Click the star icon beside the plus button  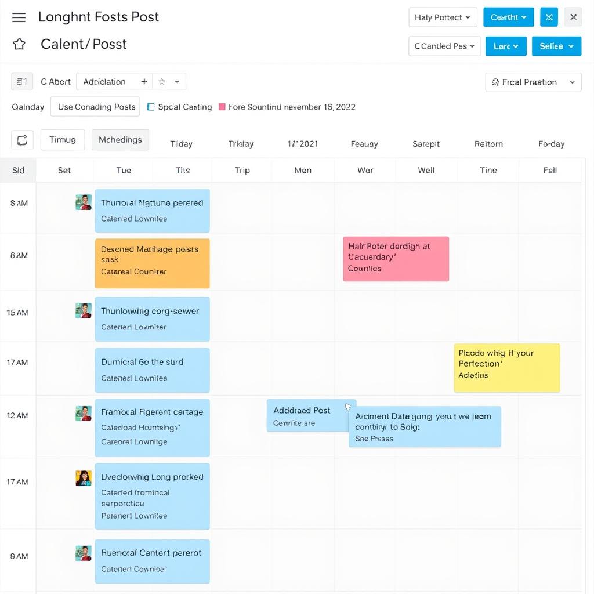pyautogui.click(x=161, y=82)
